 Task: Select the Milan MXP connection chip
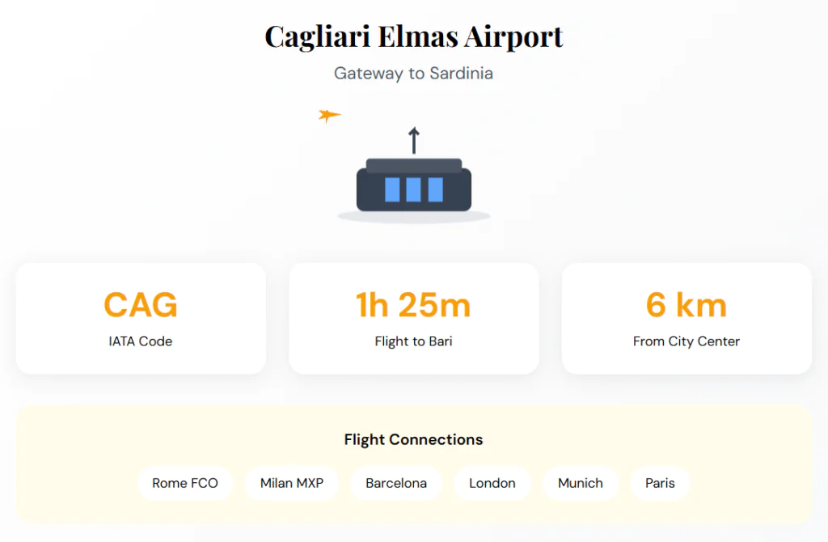tap(292, 483)
